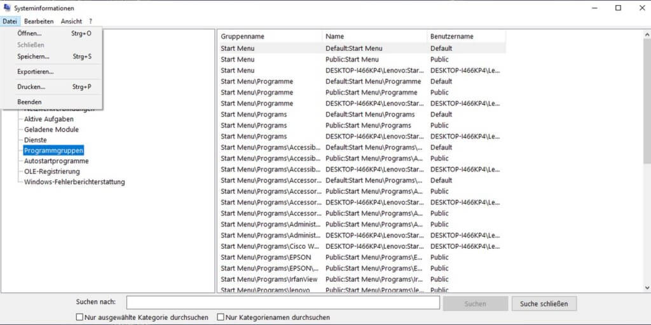The image size is (651, 325).
Task: Select the Default:Start Menu row name
Action: [x=353, y=48]
